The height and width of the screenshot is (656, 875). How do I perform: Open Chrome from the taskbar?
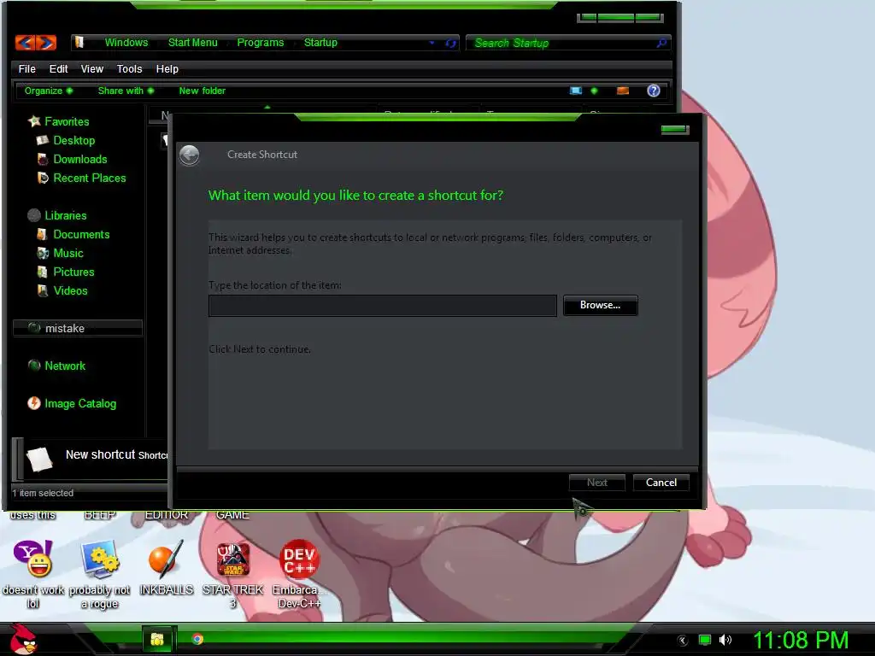[197, 639]
